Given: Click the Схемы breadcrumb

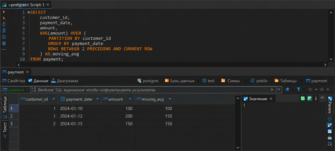Looking at the screenshot, I should click(231, 81).
